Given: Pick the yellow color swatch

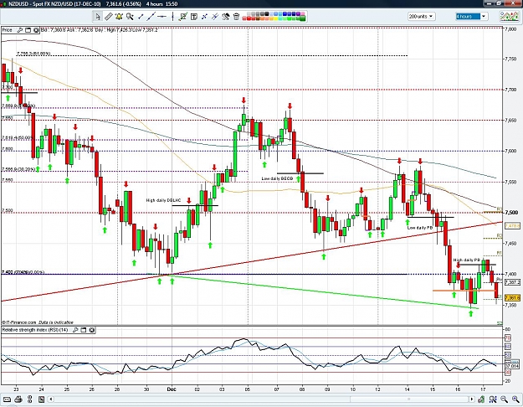Looking at the screenshot, I should point(276,18).
